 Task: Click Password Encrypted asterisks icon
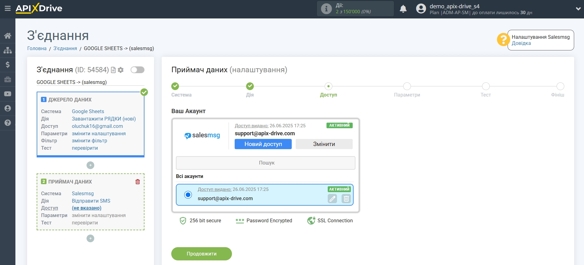click(x=240, y=221)
